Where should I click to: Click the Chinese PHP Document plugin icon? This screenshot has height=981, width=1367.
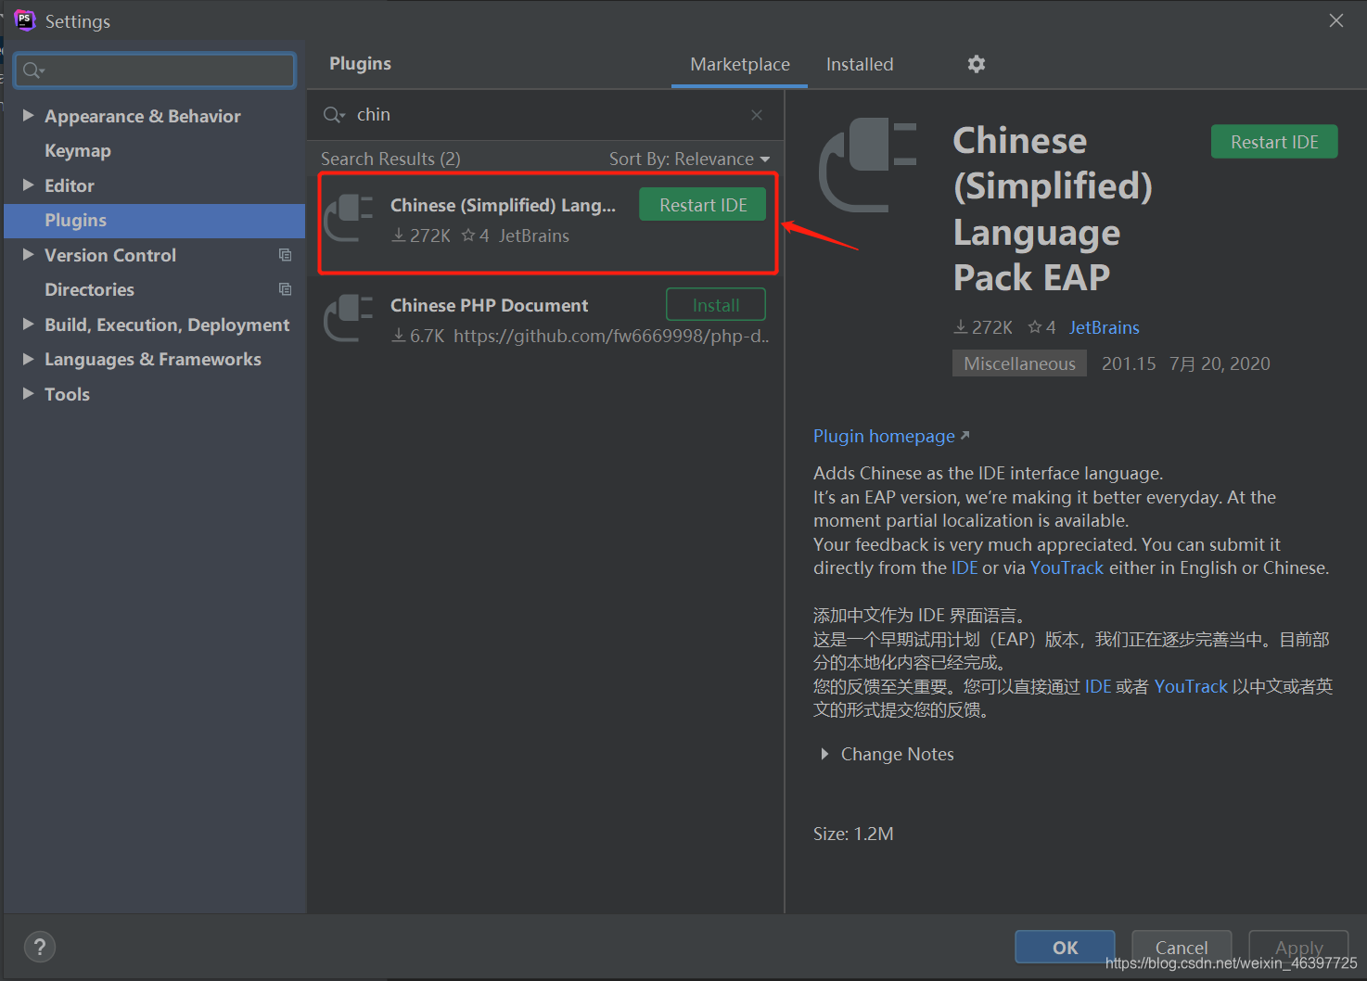tap(349, 318)
